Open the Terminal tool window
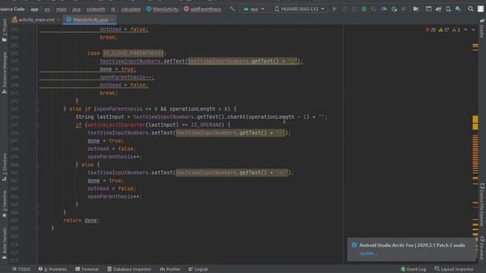Viewport: 486px width, 273px height. point(87,269)
